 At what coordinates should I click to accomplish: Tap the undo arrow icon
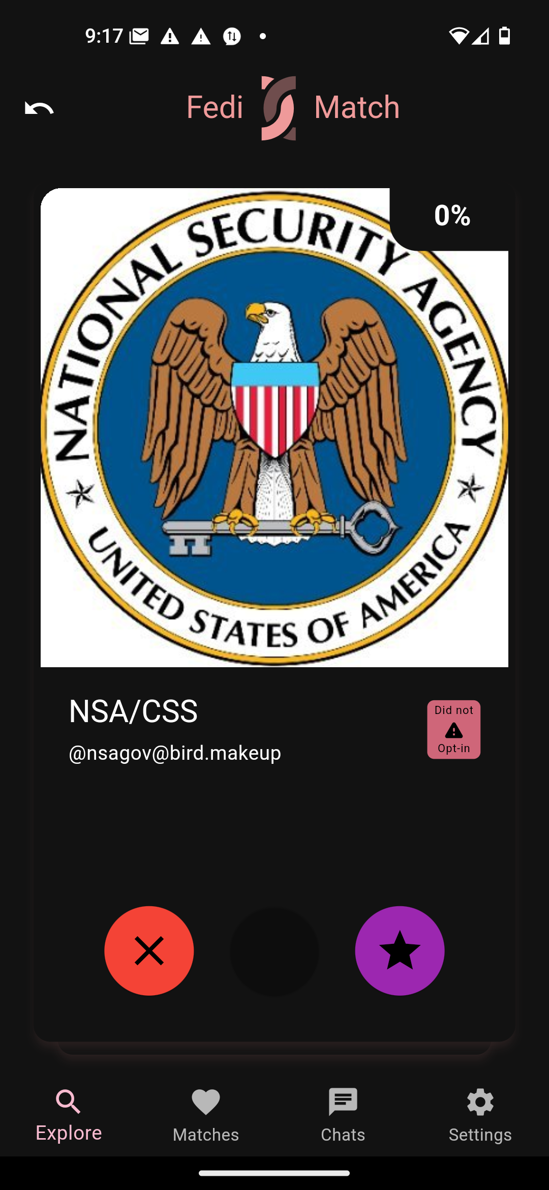(39, 108)
